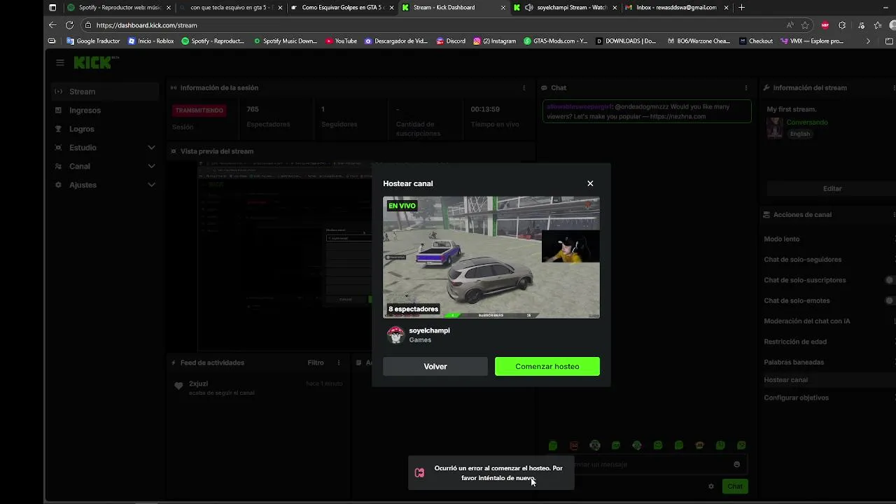The image size is (896, 504).
Task: Toggle Chat de solo-emotes switch
Action: (x=890, y=301)
